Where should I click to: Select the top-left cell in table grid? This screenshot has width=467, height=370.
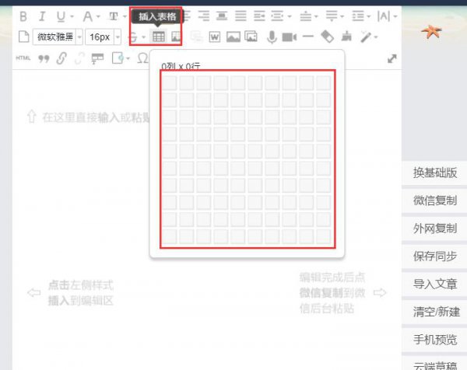170,83
